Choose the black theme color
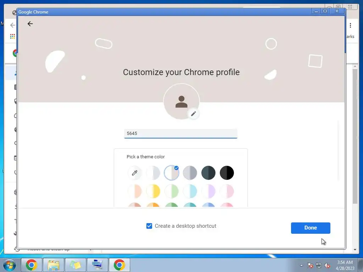Image resolution: width=363 pixels, height=272 pixels. [x=227, y=173]
